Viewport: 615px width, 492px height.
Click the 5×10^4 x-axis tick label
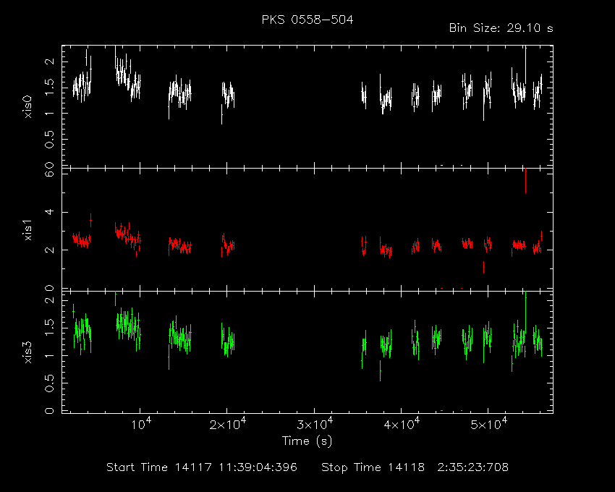pyautogui.click(x=488, y=424)
